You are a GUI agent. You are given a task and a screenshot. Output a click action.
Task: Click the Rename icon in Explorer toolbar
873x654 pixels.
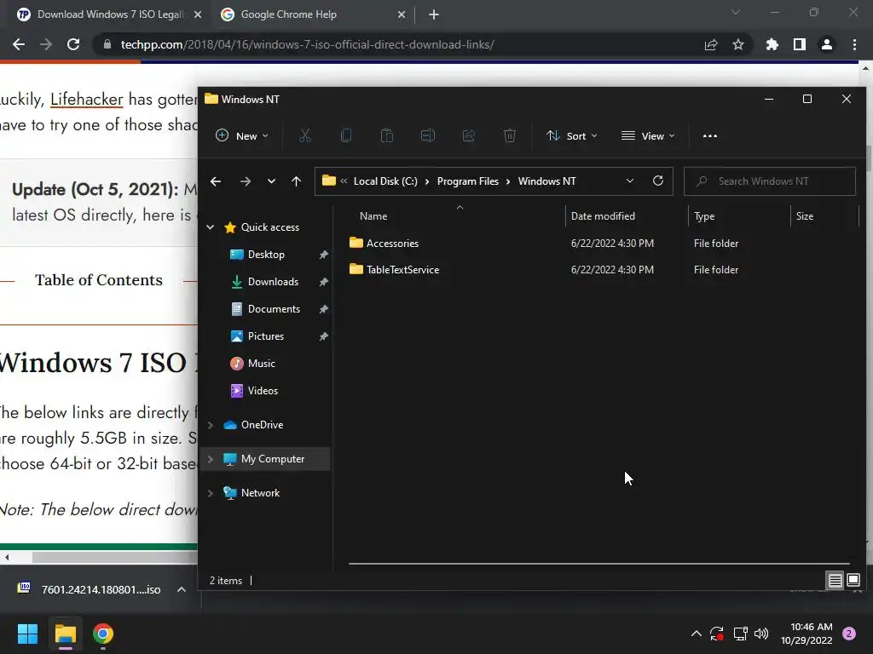click(x=428, y=135)
